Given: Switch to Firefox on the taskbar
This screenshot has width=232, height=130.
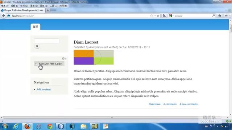Looking at the screenshot, I should coord(28,126).
